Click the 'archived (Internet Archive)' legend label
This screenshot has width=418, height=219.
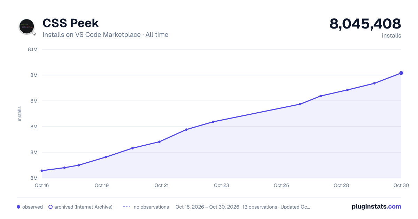click(83, 207)
